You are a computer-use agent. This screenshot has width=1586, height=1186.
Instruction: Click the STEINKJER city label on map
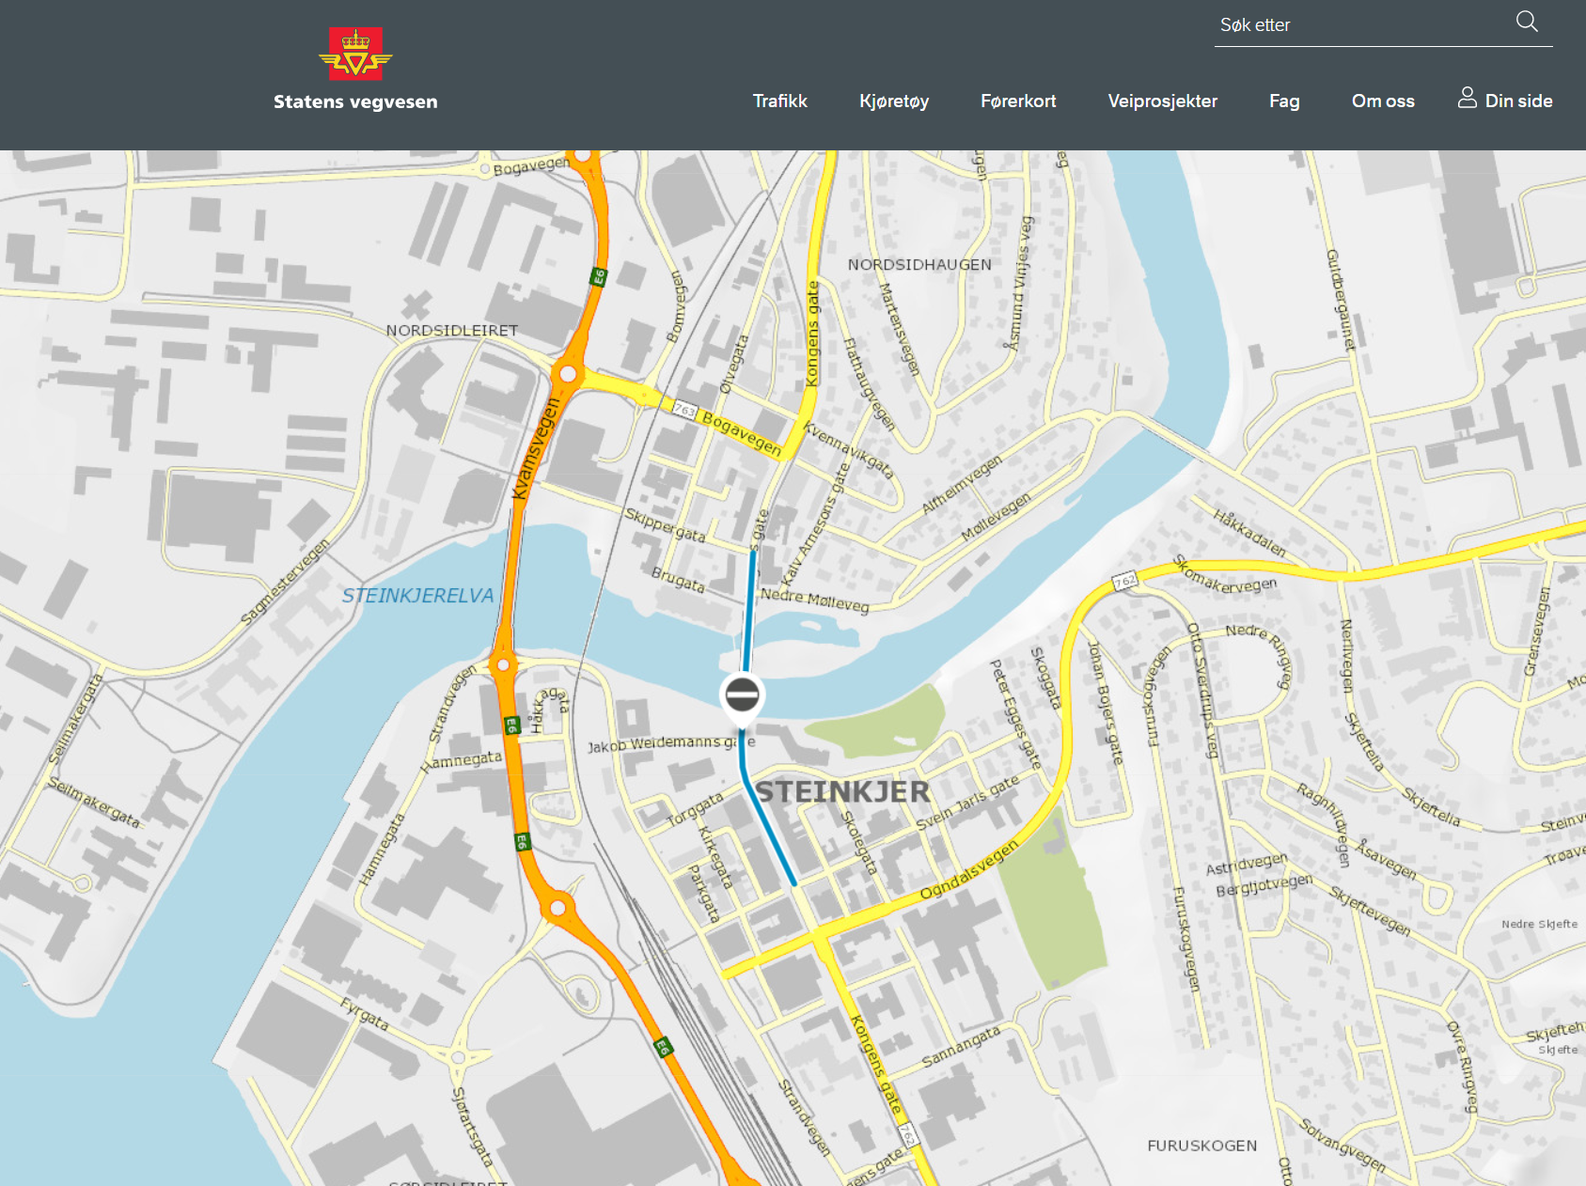point(842,792)
